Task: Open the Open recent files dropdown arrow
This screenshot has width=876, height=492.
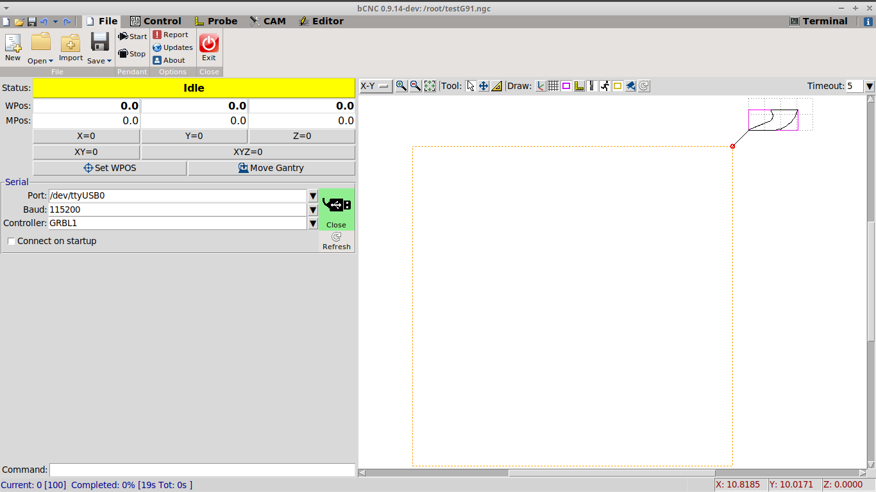Action: click(x=51, y=61)
